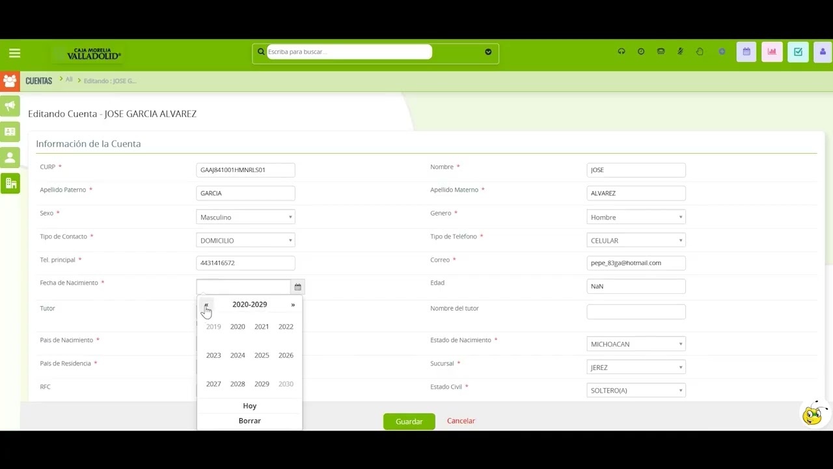
Task: Open the Estado Civil dropdown
Action: tap(636, 390)
